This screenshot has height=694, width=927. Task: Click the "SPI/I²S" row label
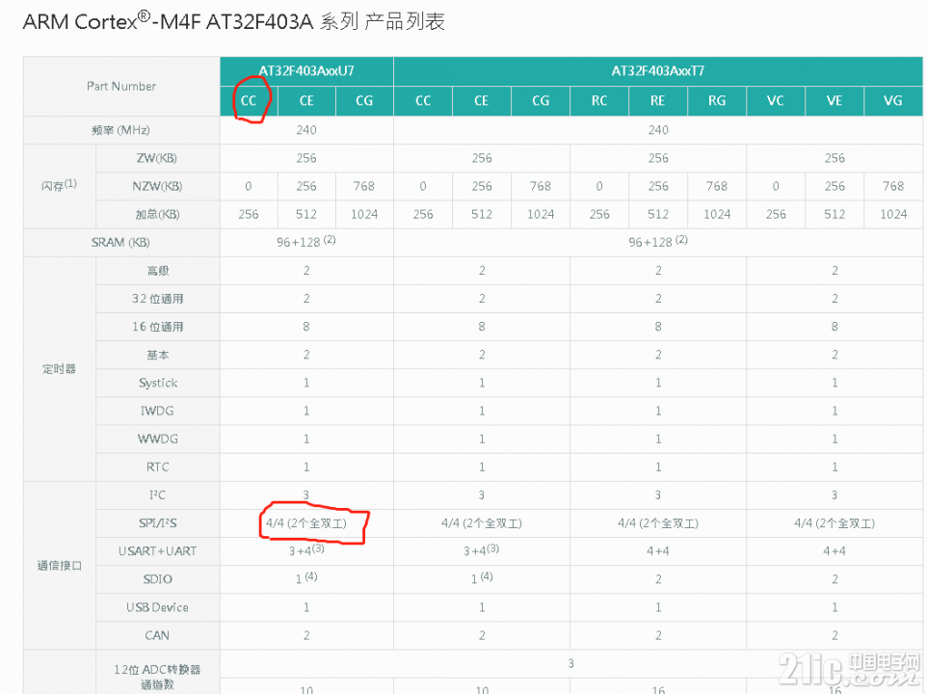pyautogui.click(x=158, y=523)
